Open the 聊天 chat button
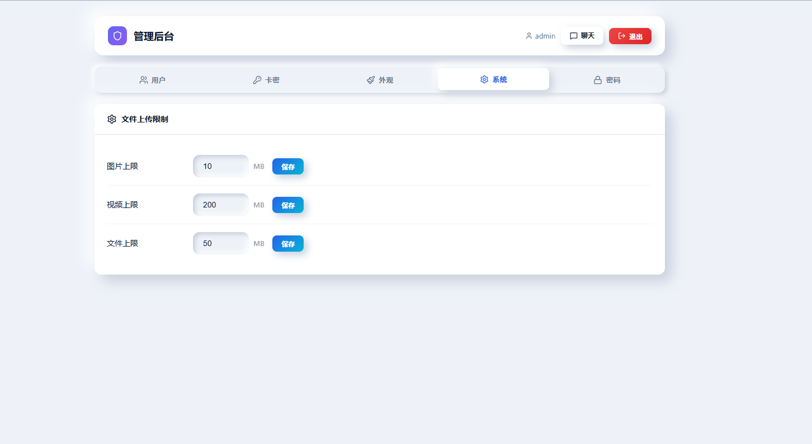 [x=582, y=36]
